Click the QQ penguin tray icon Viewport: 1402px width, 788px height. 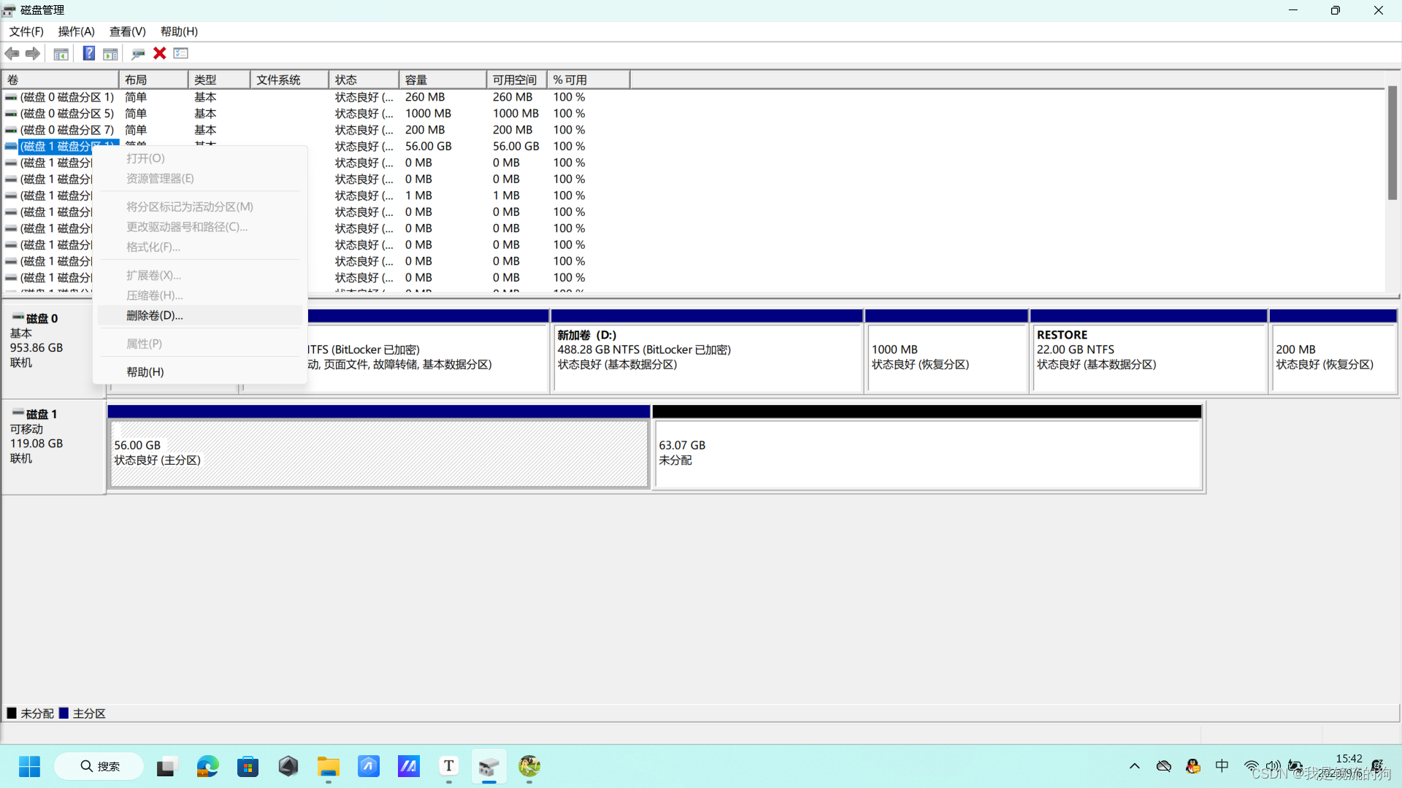(1193, 766)
